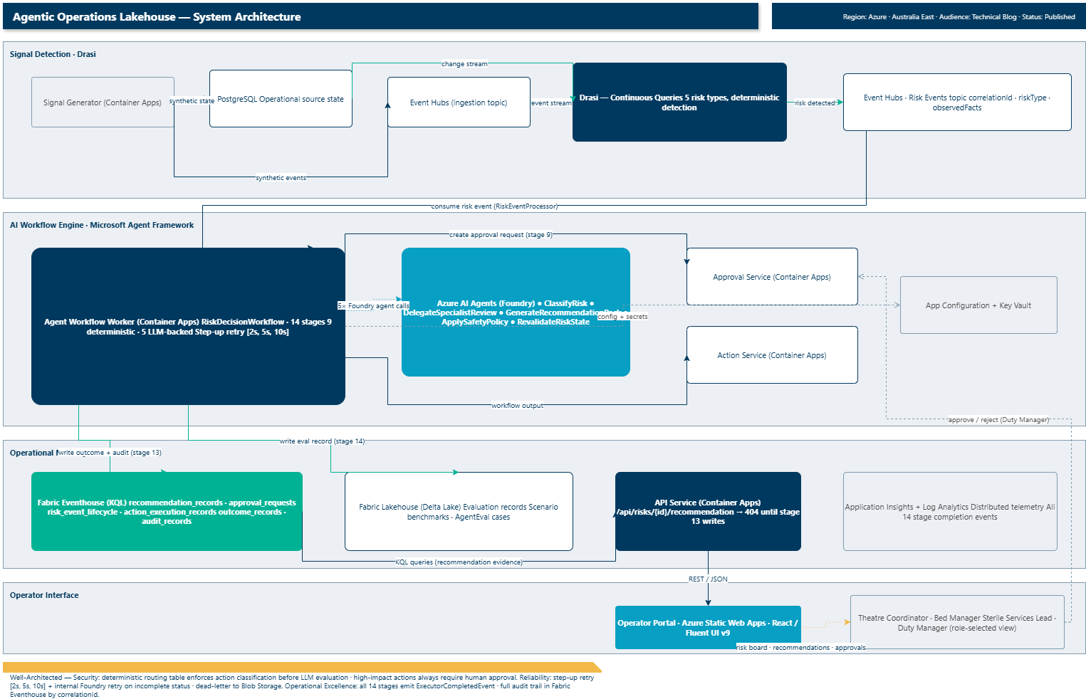Click the 'config + secrets' connector label
1086x699 pixels.
tap(622, 317)
